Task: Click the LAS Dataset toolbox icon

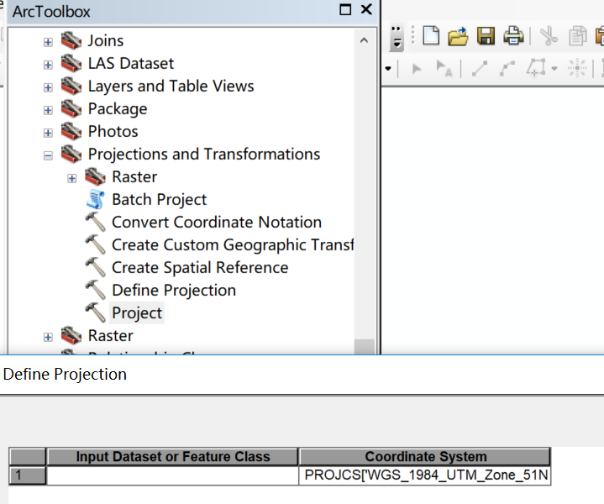Action: [x=71, y=63]
